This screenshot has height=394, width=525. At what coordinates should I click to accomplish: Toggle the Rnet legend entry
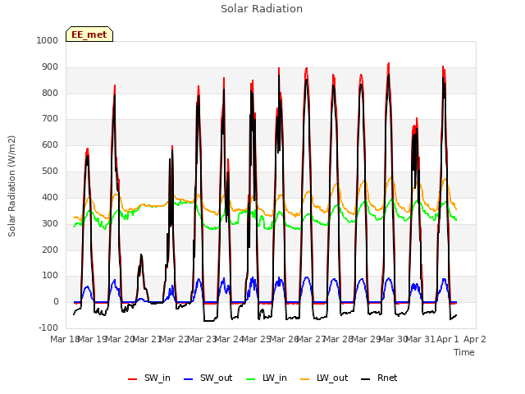pos(379,378)
